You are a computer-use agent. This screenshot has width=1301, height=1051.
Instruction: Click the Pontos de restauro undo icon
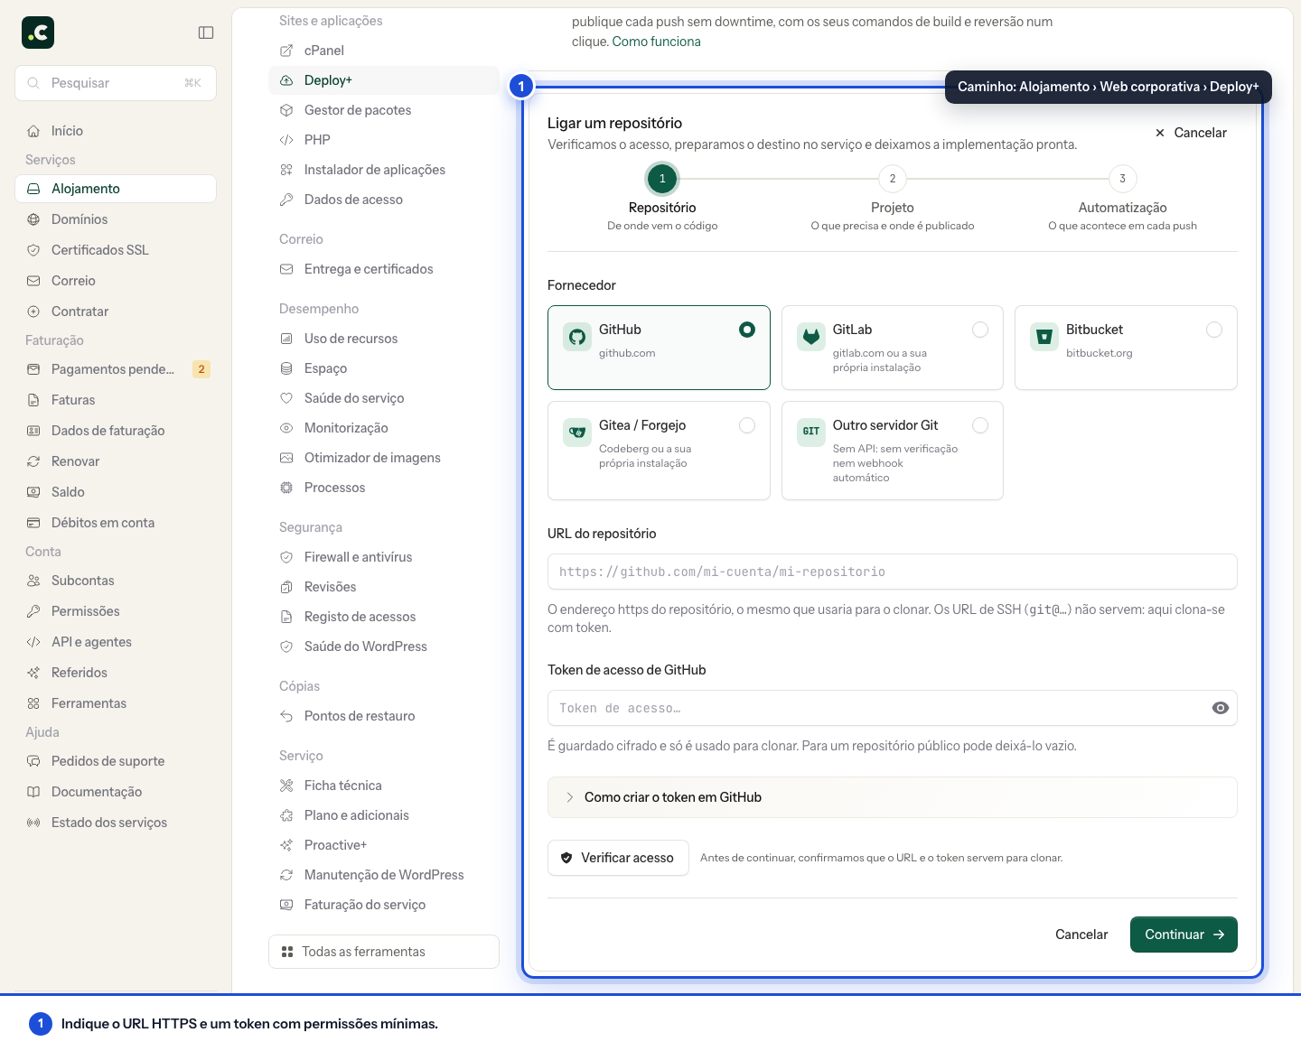286,716
